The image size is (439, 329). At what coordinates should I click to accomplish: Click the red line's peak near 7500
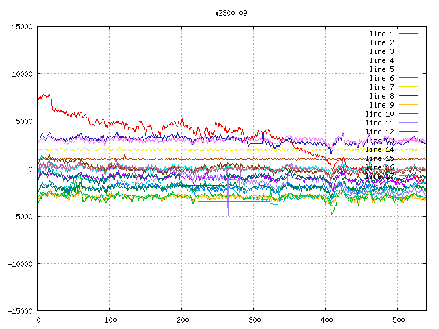48,95
